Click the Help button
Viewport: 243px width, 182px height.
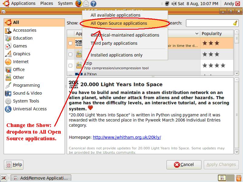pos(14,165)
